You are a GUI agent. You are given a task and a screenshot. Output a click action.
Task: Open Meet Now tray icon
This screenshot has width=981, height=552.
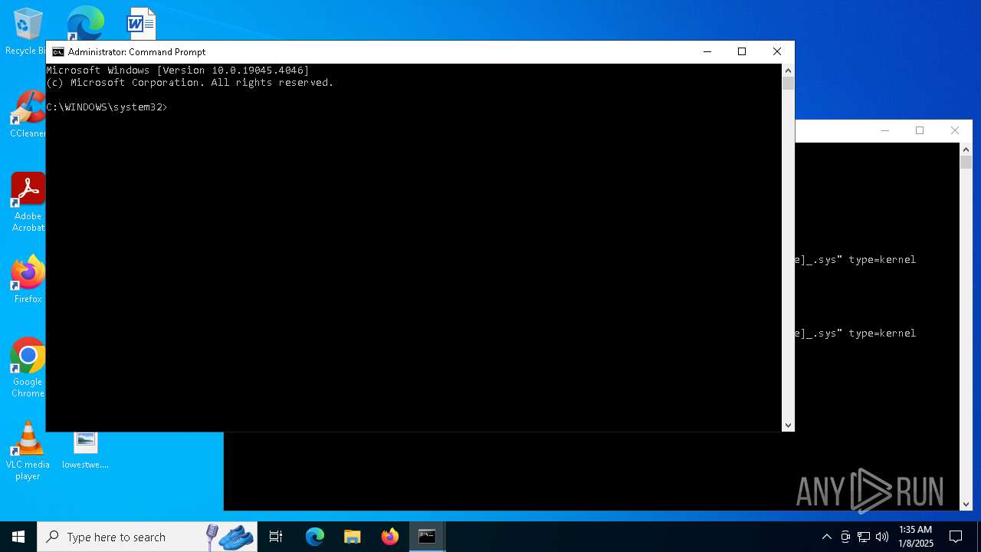pos(845,537)
